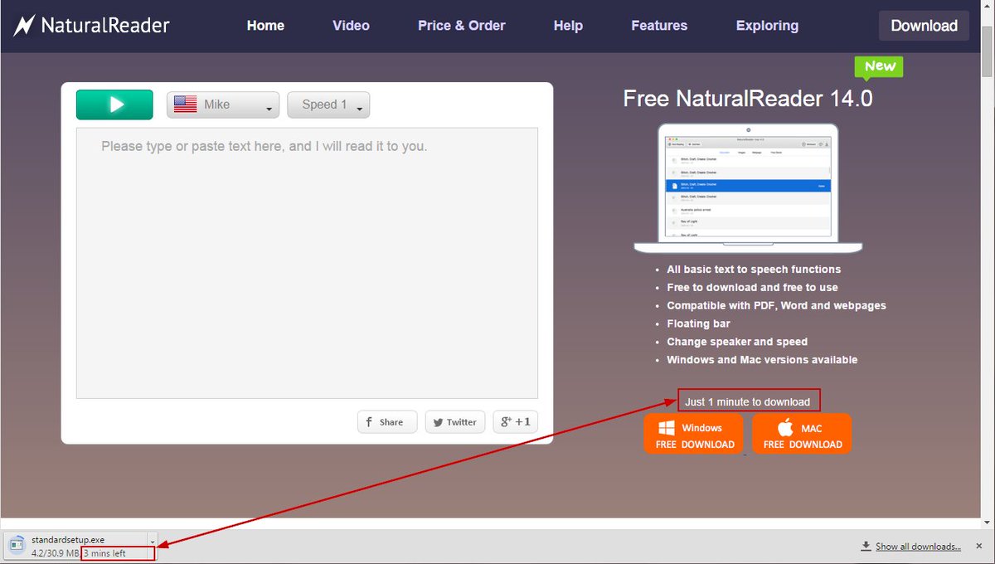995x564 pixels.
Task: Click 'Change speaker and speed' text
Action: 737,342
